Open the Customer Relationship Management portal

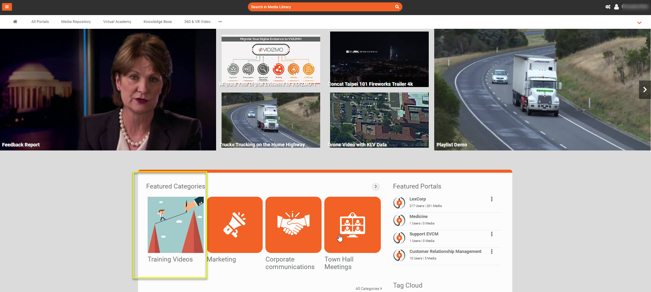point(445,252)
